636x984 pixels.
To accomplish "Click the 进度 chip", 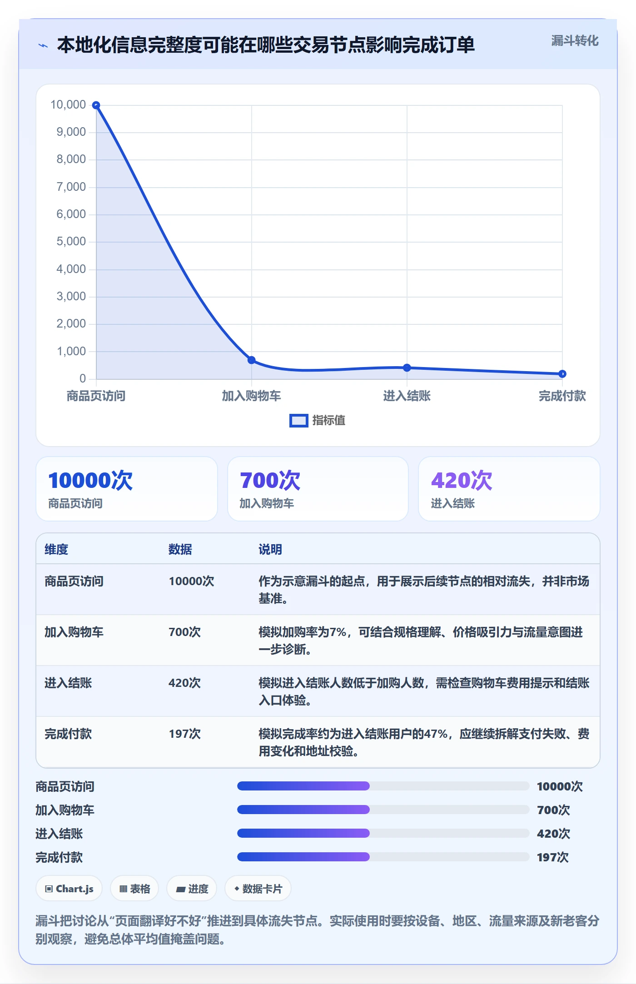I will coord(192,889).
